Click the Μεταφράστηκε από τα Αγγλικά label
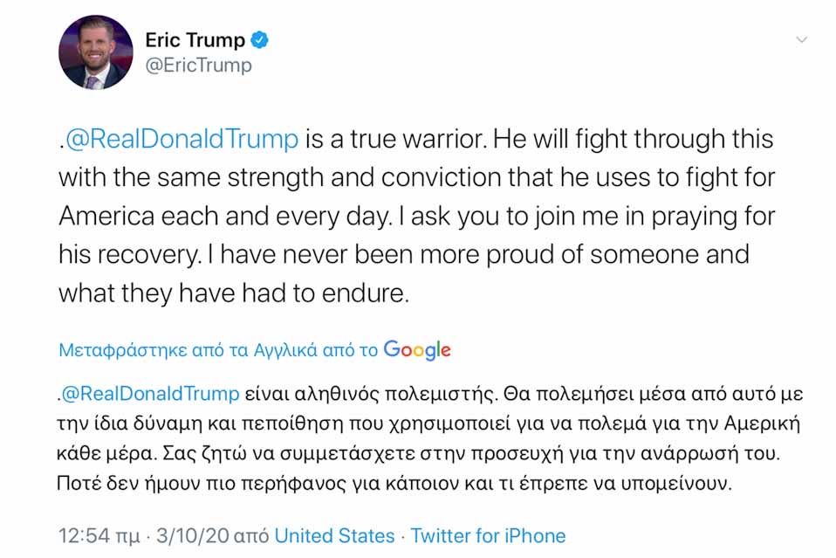Image resolution: width=836 pixels, height=558 pixels. pos(218,350)
